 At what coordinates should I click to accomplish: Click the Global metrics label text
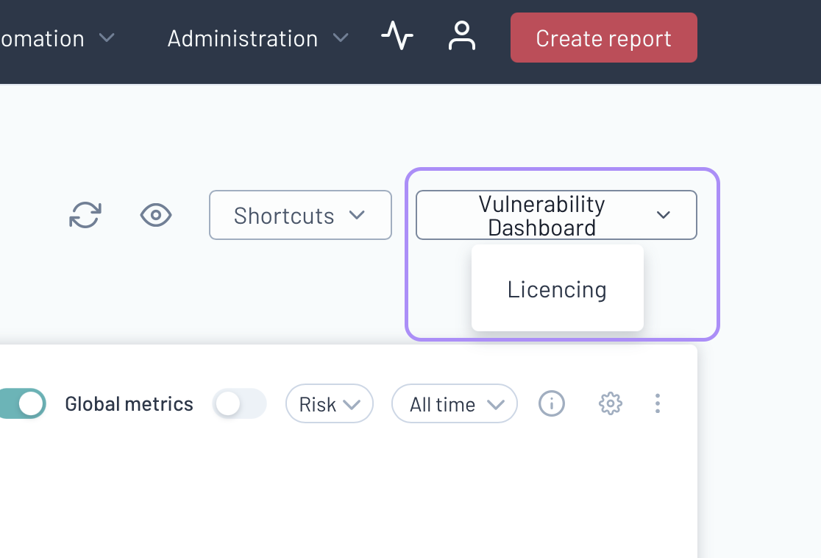[x=129, y=404]
